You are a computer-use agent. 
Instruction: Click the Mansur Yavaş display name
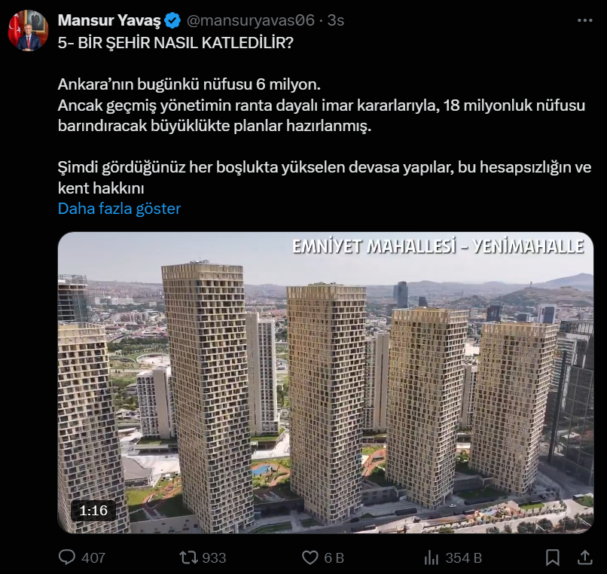click(109, 20)
